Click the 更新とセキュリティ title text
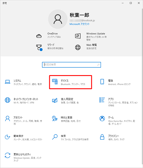Viewport: 143px width, 168px height. 22,155
